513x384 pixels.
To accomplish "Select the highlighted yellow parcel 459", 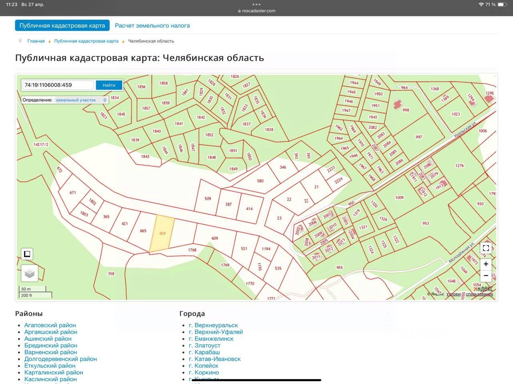I will coord(162,233).
